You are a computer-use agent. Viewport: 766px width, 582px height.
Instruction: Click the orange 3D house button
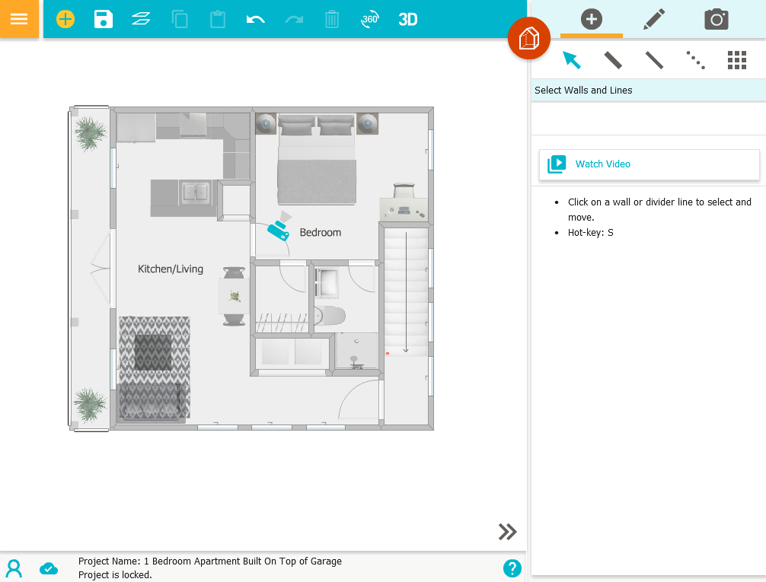(528, 38)
